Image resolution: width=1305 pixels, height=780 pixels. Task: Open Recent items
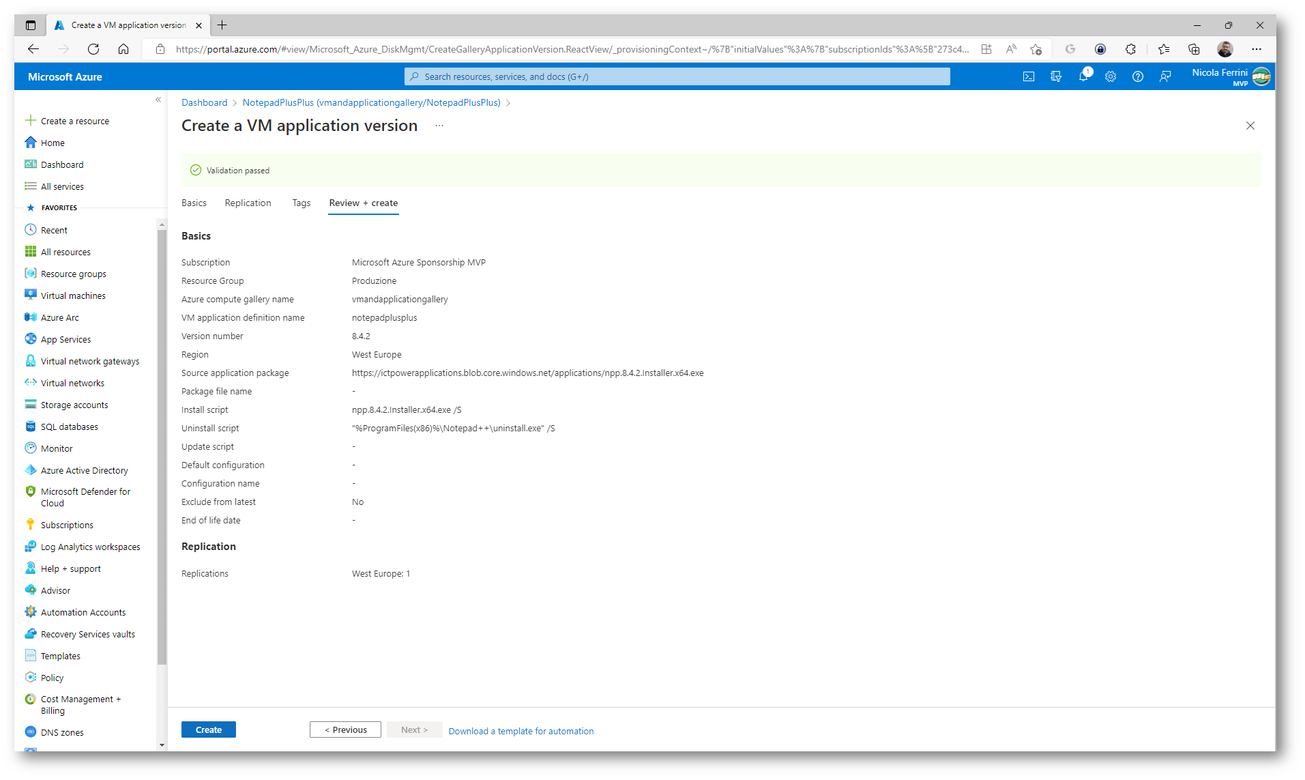click(x=54, y=230)
